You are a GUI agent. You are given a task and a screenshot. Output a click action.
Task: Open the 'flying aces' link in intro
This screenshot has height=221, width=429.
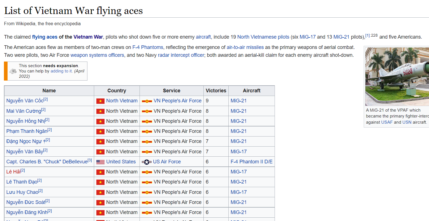click(45, 37)
